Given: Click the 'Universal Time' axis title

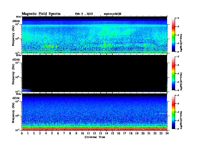Looking at the screenshot, I should tap(95, 137).
